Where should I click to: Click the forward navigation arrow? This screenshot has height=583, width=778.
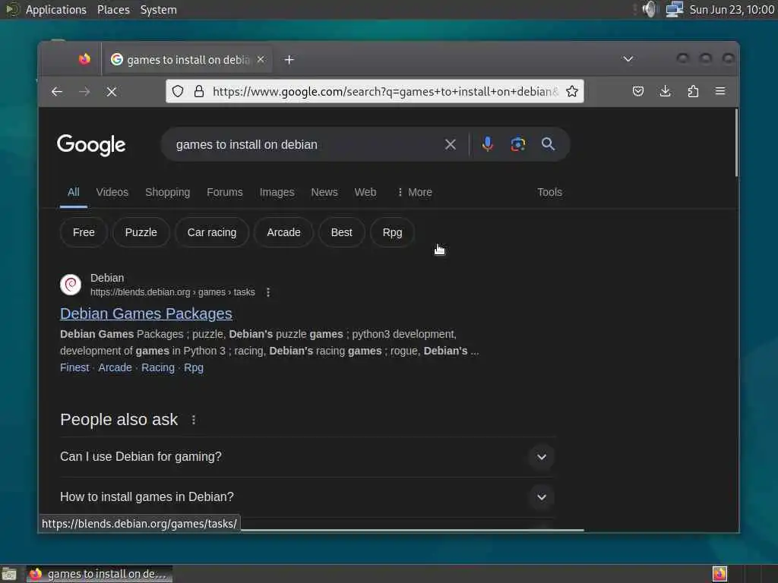tap(84, 92)
